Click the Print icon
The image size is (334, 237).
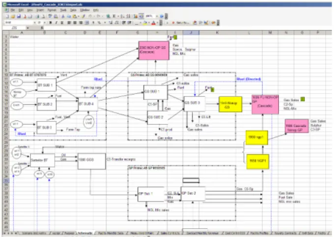(37, 16)
